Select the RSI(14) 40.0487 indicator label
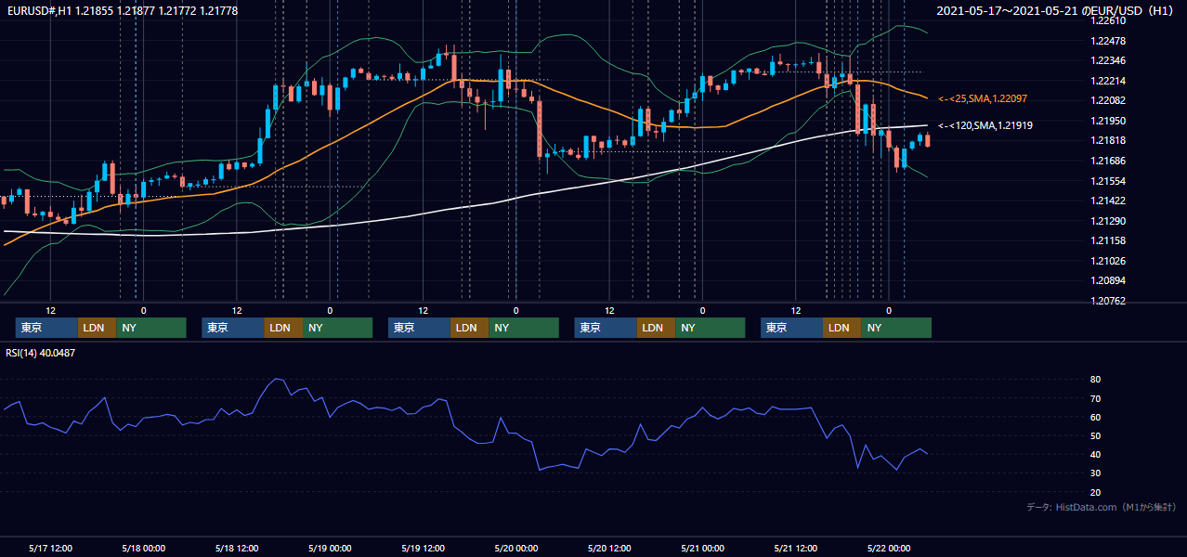The height and width of the screenshot is (557, 1187). pyautogui.click(x=41, y=353)
